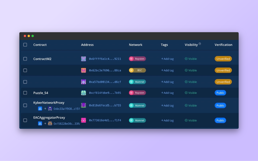Image resolution: width=258 pixels, height=161 pixels.
Task: Click the Unverified badge in the 0xa57bd00134 row
Action: tap(223, 82)
